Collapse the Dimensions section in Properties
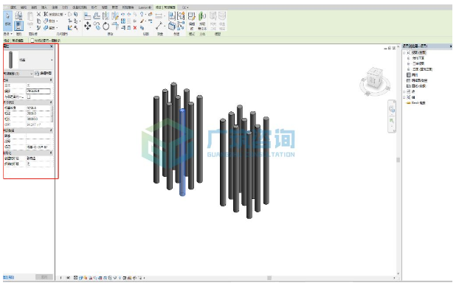The width and height of the screenshot is (459, 286). (51, 102)
